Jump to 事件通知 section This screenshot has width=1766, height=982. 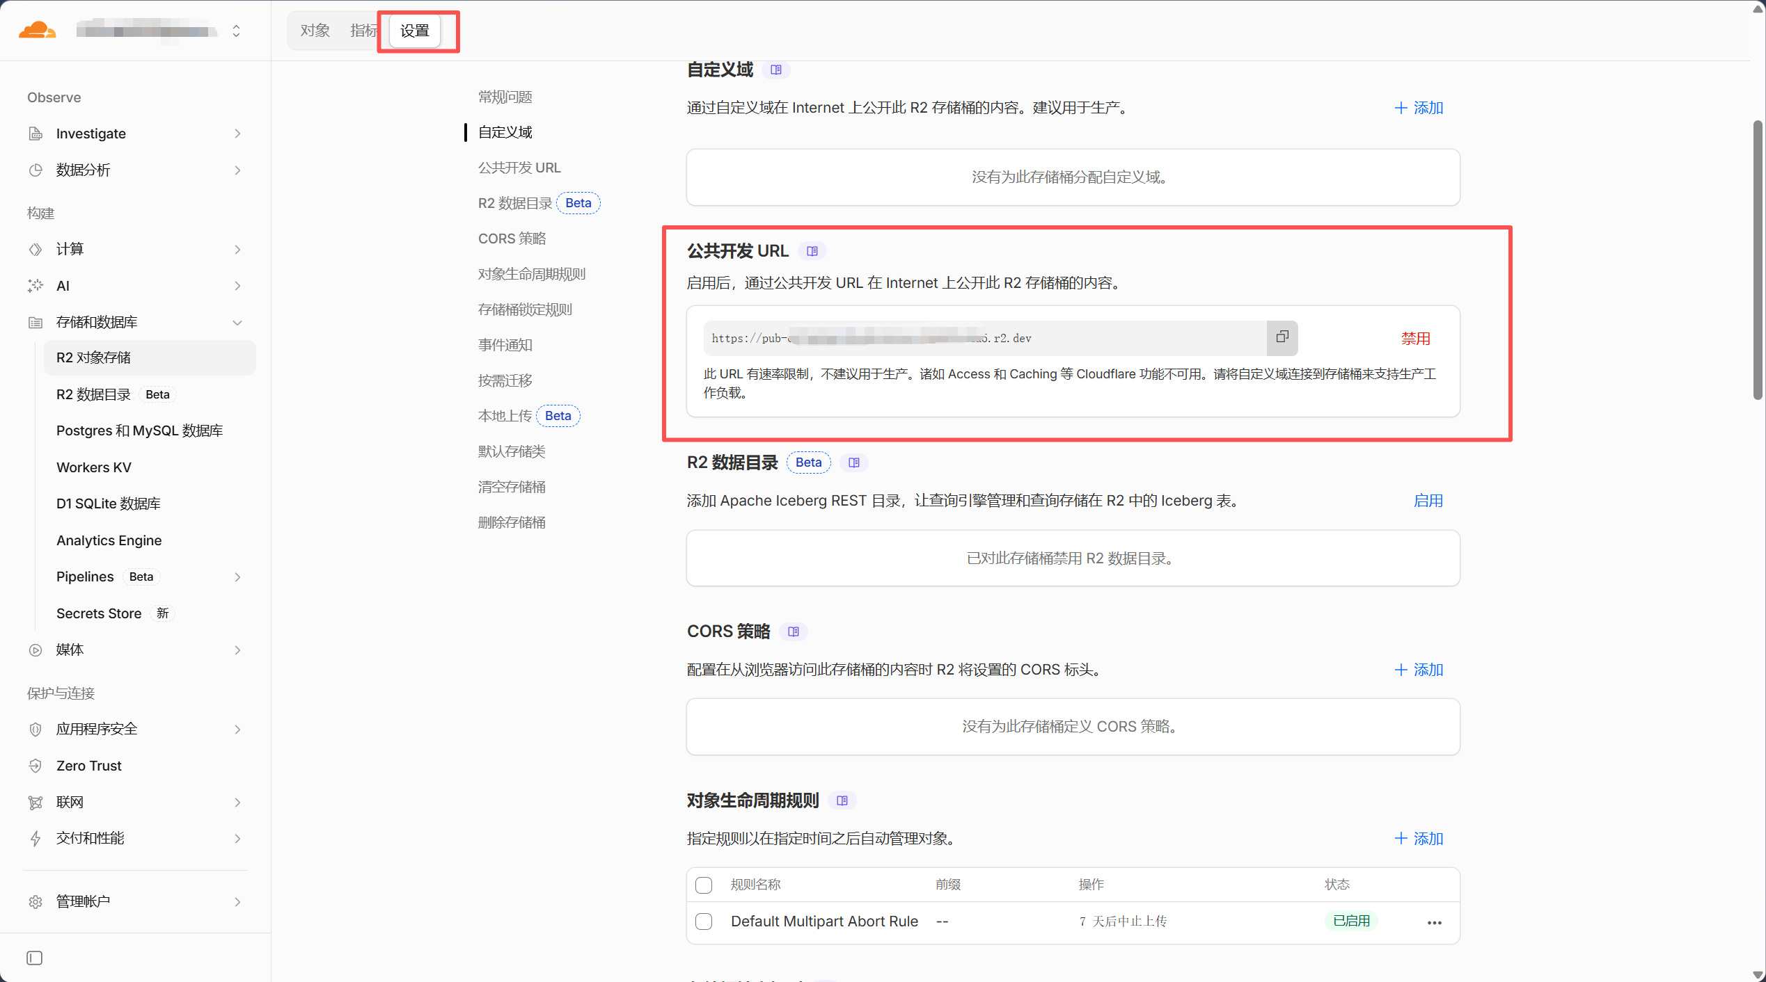(505, 345)
